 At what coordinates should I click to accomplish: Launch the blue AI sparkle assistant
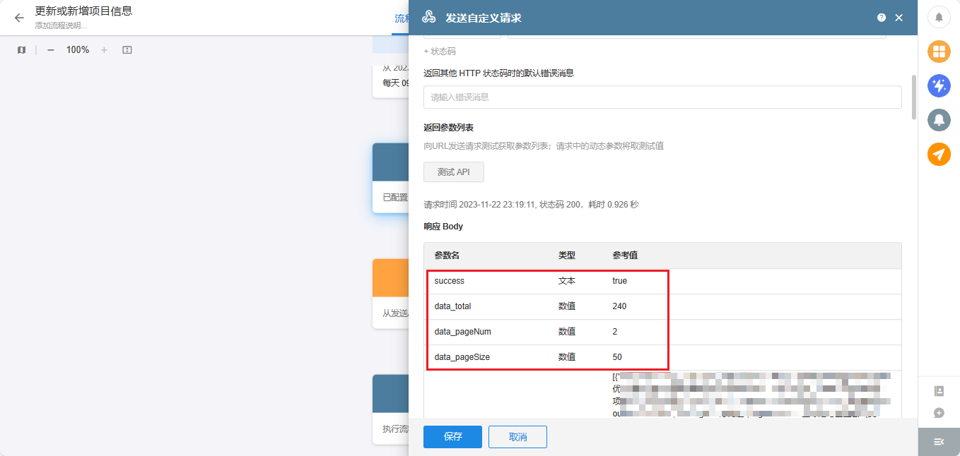(939, 86)
